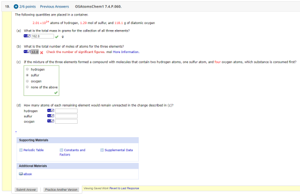Expand points details plus icon
300x194 pixels.
click(x=16, y=6)
